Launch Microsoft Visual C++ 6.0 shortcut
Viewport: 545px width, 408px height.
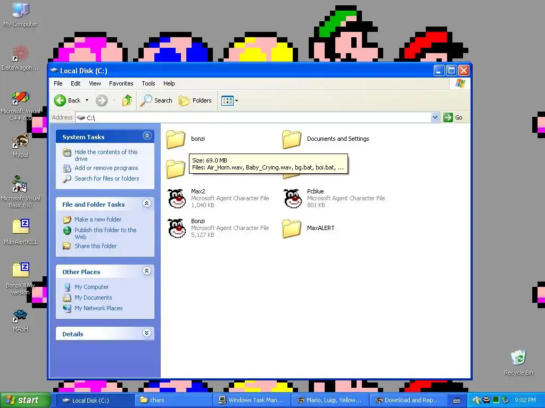click(20, 106)
